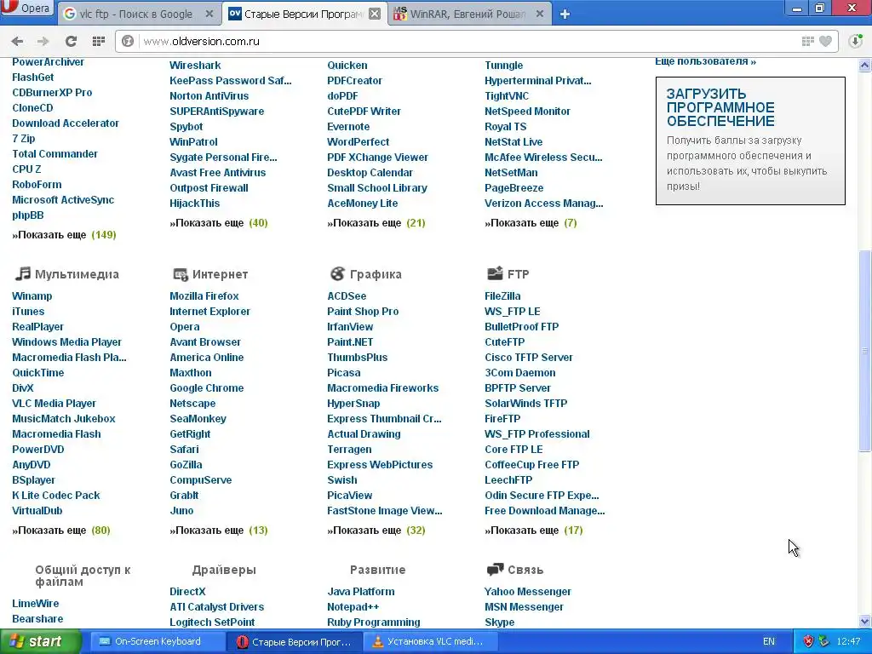The width and height of the screenshot is (872, 654).
Task: Open the Google Chrome link
Action: (x=207, y=388)
